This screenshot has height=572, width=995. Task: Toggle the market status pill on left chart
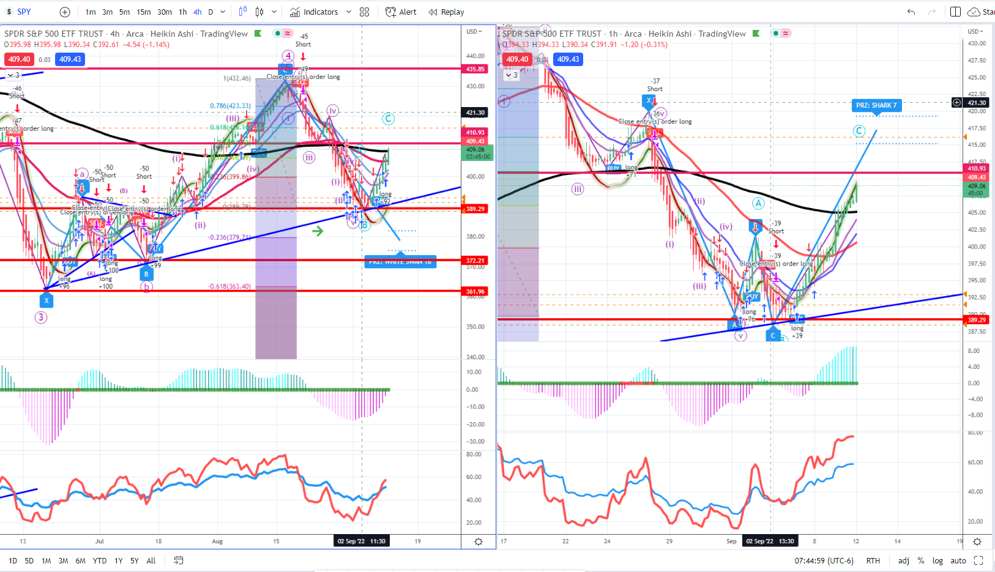tap(283, 33)
